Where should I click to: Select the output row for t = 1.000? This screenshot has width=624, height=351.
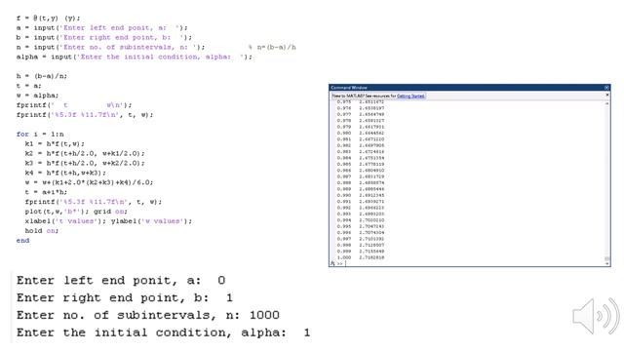(x=361, y=257)
